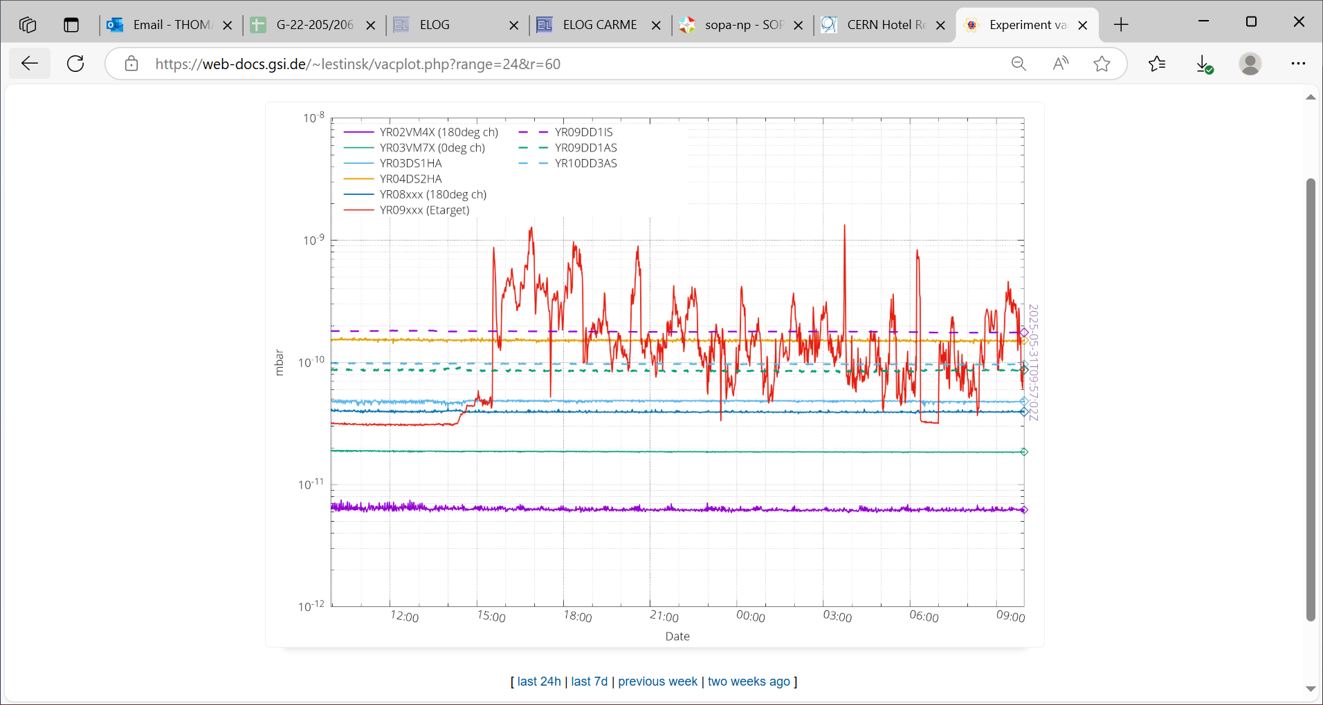
Task: Open the Workspaces icon in title bar
Action: 28,25
